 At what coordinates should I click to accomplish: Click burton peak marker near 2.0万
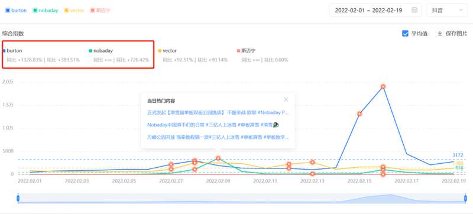[383, 86]
